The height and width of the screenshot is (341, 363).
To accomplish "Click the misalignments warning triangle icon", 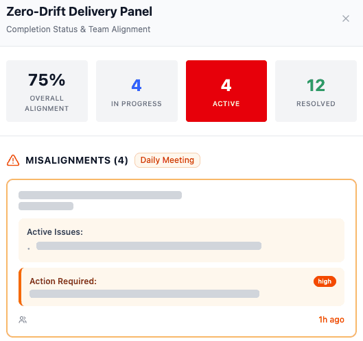I will tap(13, 160).
